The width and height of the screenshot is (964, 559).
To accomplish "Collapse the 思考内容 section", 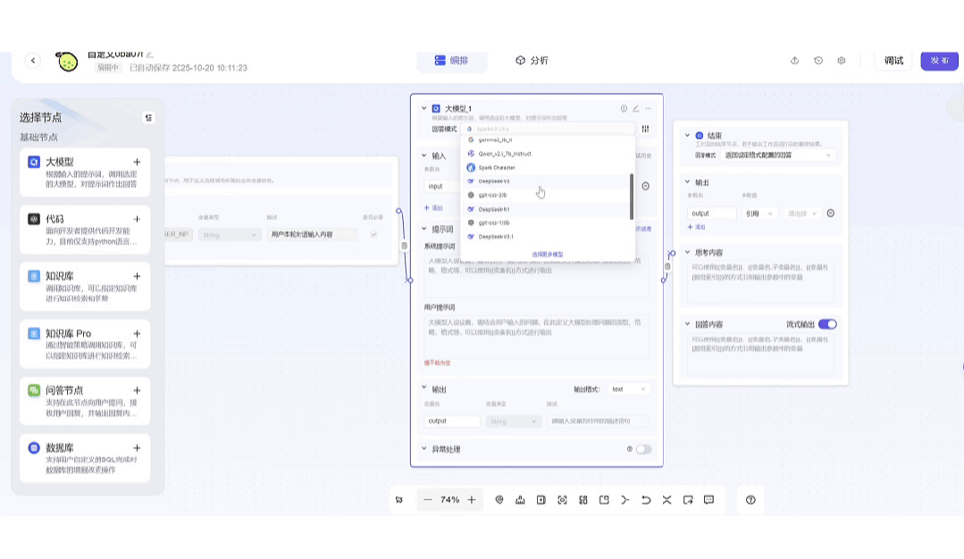I will (x=688, y=253).
